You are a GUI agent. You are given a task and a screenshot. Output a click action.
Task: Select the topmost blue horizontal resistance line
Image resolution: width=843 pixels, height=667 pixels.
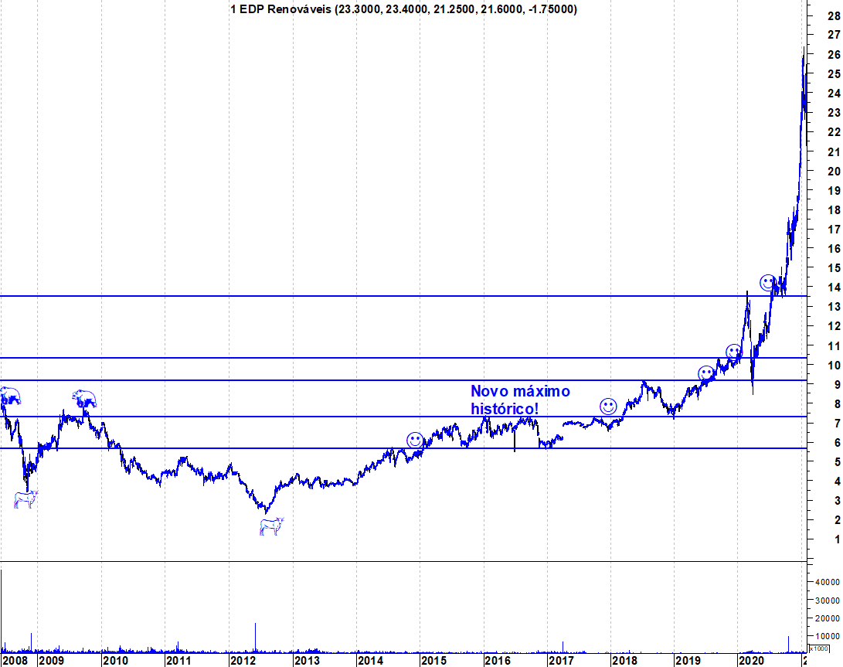click(x=403, y=296)
